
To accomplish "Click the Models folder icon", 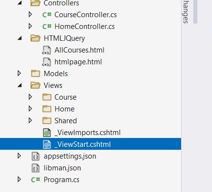I will (x=35, y=74).
